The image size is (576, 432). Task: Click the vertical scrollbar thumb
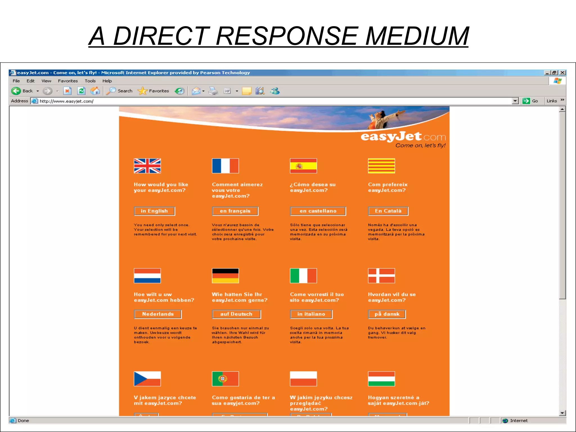[562, 206]
